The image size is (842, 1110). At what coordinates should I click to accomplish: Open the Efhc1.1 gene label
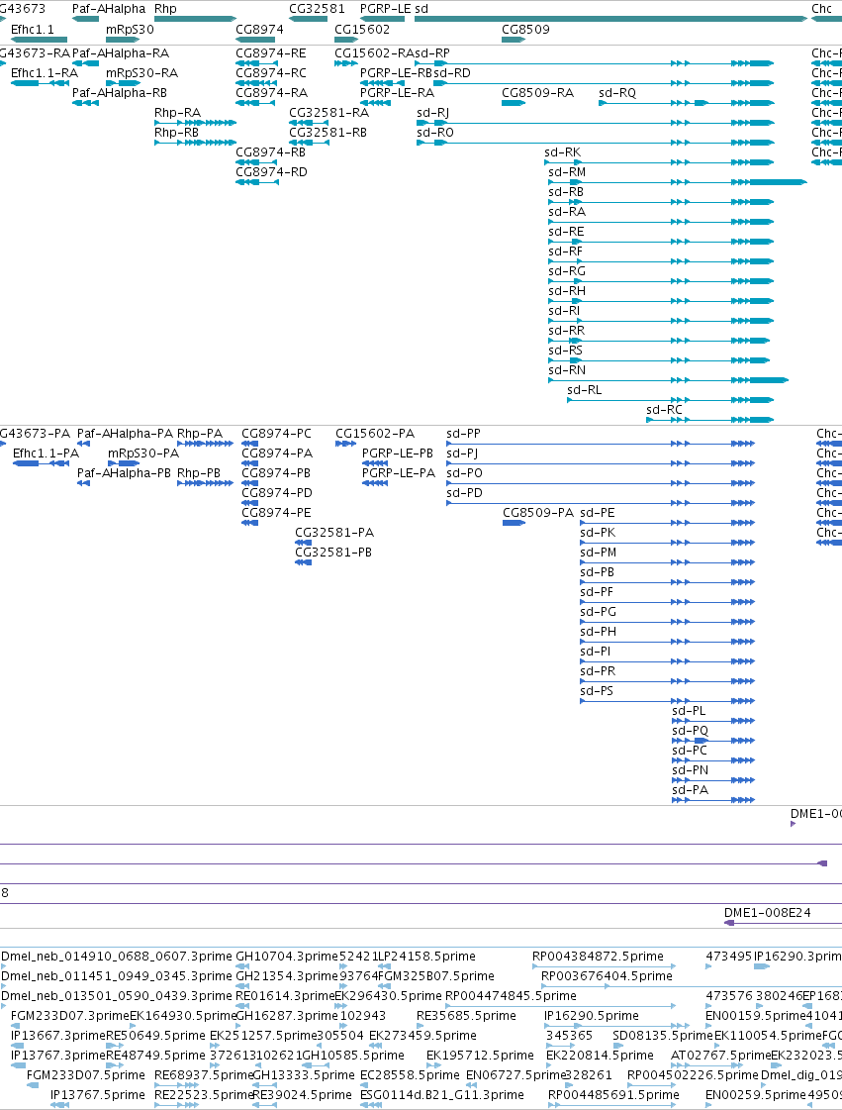[33, 29]
